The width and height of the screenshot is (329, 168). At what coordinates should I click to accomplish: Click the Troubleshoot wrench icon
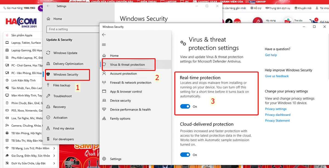coord(48,96)
